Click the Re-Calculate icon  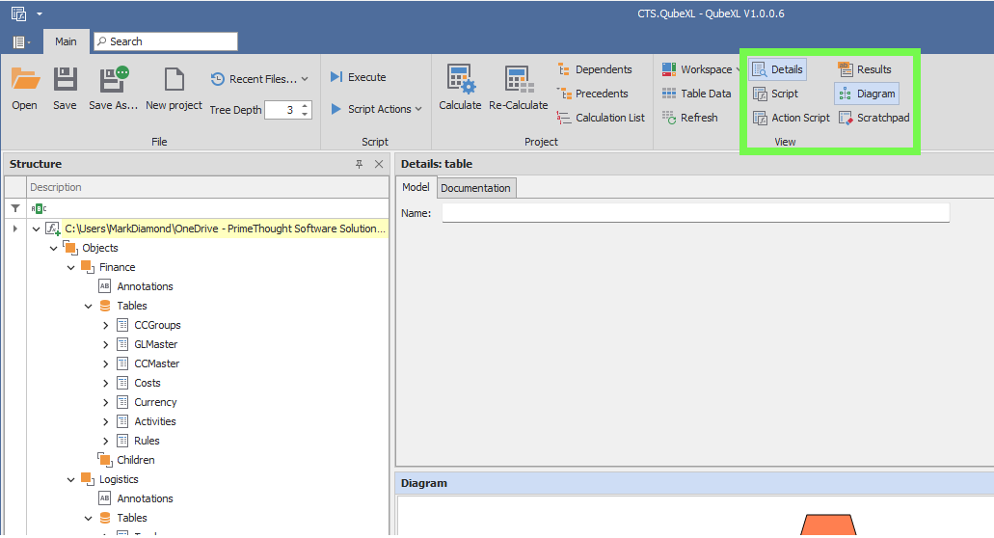(518, 80)
